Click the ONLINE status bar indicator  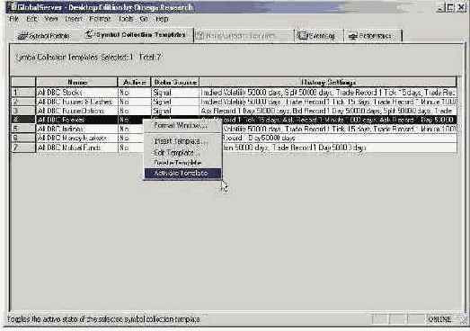[439, 319]
